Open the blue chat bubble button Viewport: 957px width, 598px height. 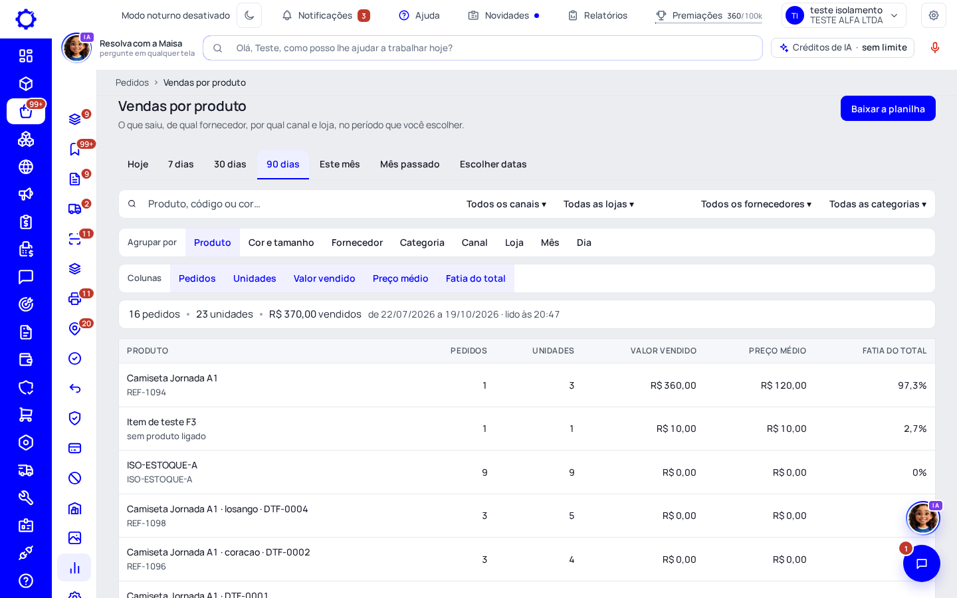point(922,563)
